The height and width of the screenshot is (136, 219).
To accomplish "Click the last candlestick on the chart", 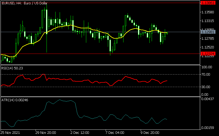I will tap(167, 33).
